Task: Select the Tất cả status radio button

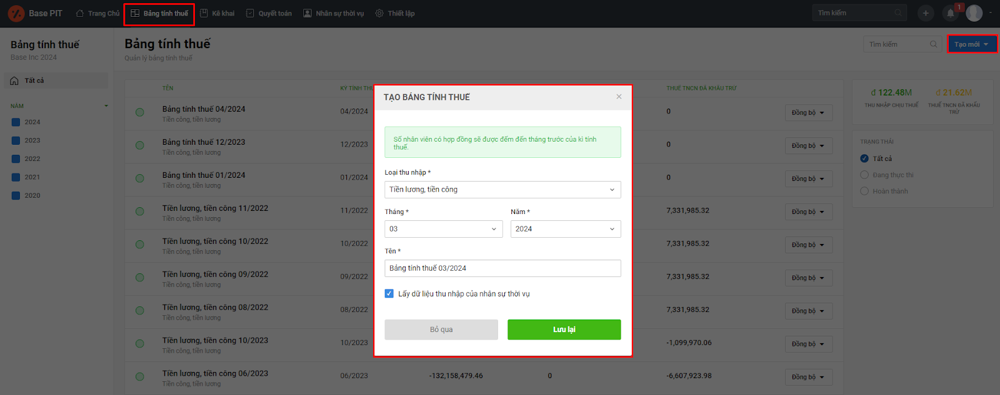Action: click(864, 158)
